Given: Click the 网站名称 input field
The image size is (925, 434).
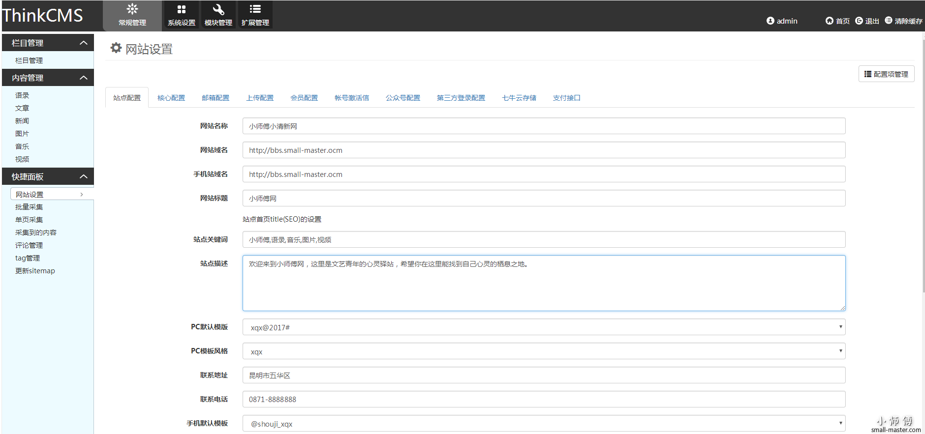Looking at the screenshot, I should [544, 126].
